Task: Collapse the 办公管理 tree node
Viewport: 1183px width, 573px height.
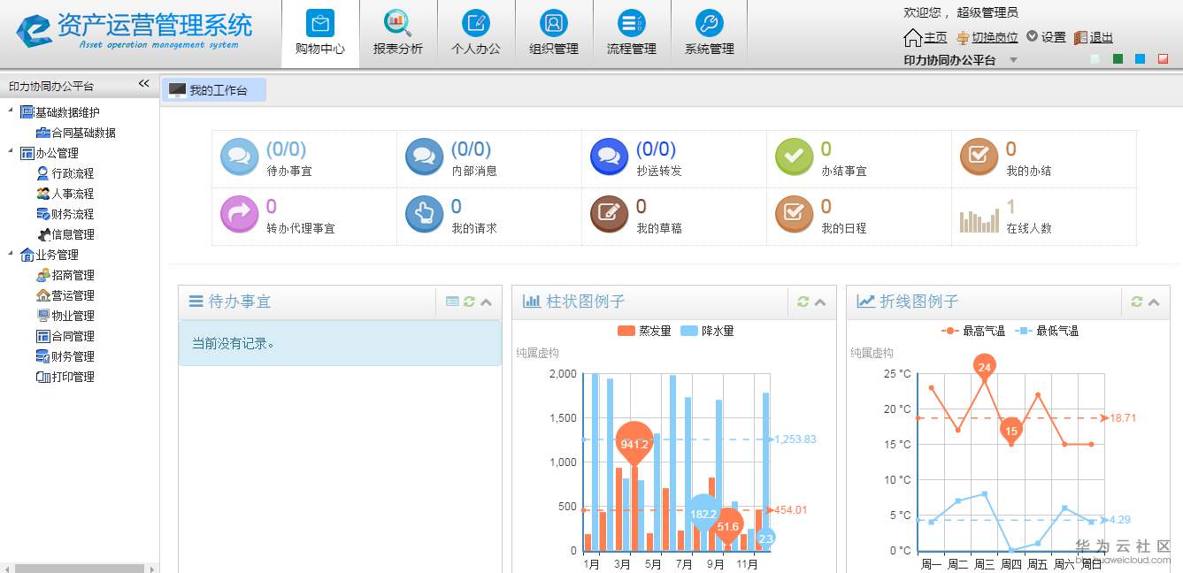Action: (11, 151)
